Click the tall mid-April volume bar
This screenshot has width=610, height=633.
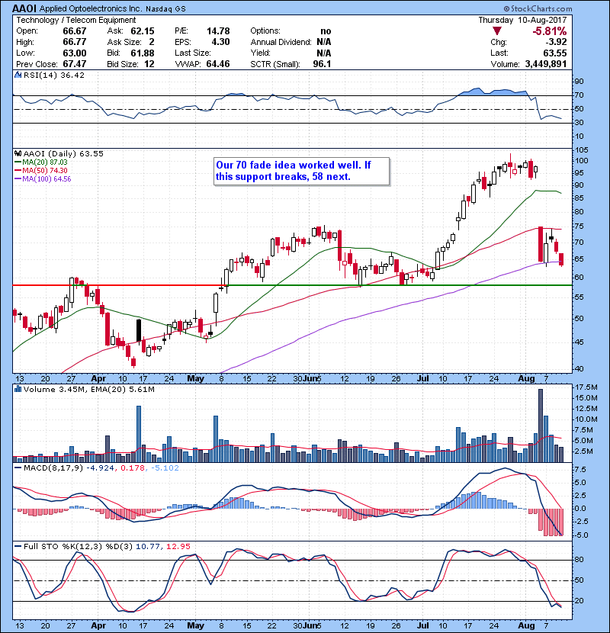tap(139, 434)
